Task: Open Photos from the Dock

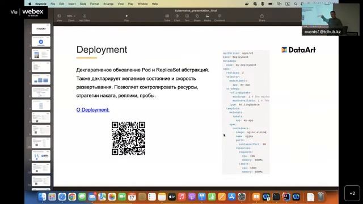Action: (112, 197)
